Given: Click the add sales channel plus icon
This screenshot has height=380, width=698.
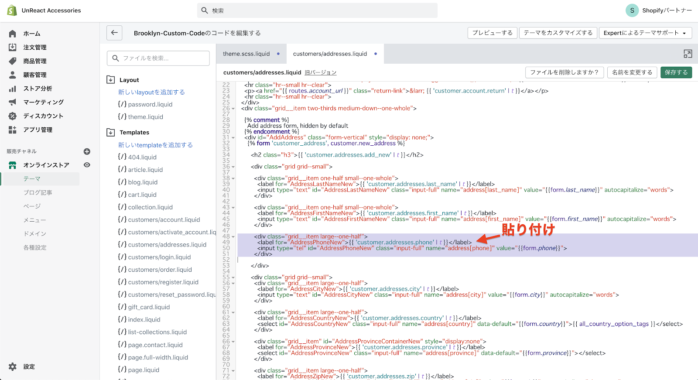Looking at the screenshot, I should click(87, 151).
